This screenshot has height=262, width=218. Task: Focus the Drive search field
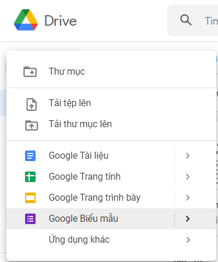tap(193, 20)
